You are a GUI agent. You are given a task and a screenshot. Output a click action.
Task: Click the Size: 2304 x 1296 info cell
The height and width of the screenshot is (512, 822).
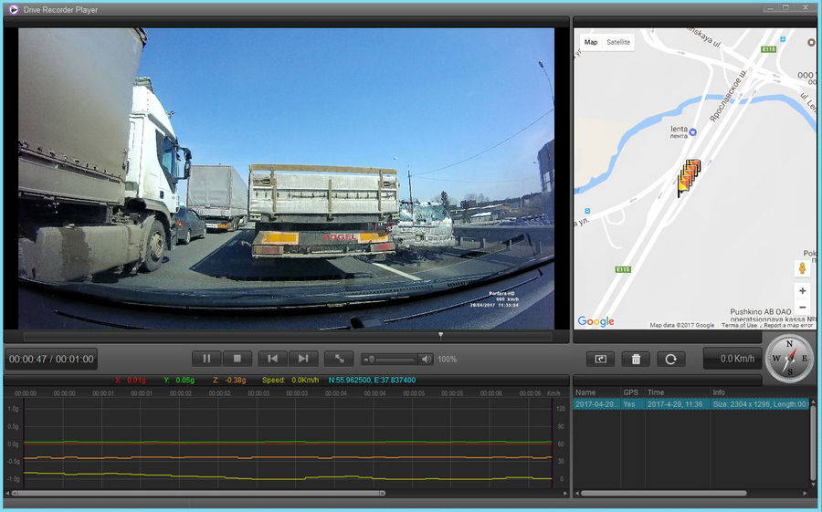point(760,404)
